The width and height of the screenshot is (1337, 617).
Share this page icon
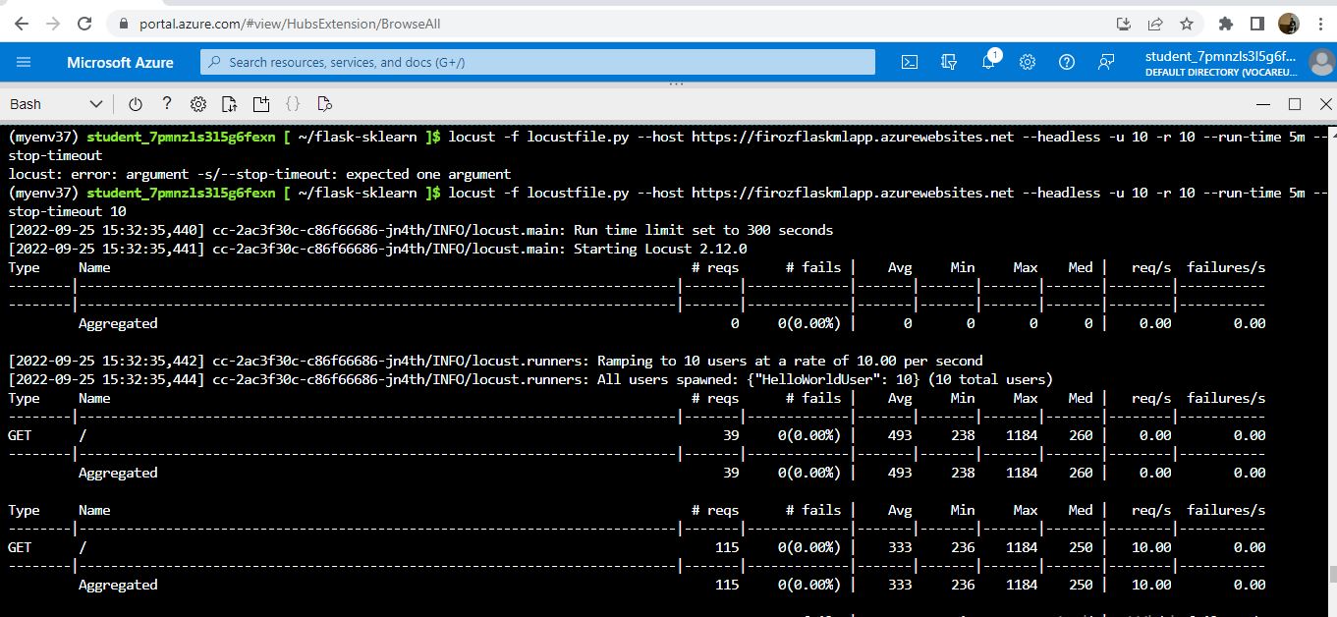tap(1155, 24)
